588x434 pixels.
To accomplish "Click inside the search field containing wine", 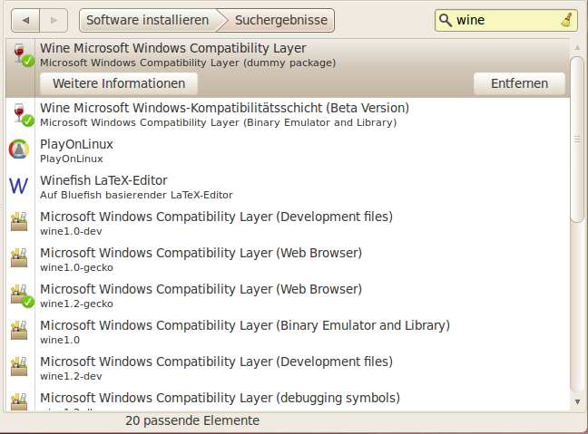I will pos(504,20).
